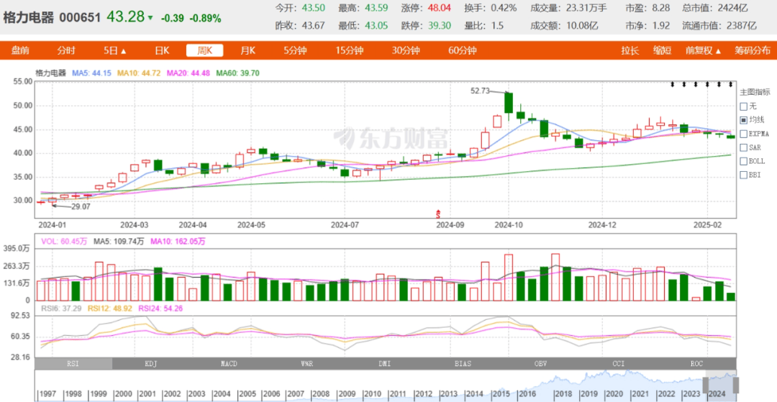Expand the 5日 period dropdown
Image resolution: width=777 pixels, height=402 pixels.
tap(114, 50)
